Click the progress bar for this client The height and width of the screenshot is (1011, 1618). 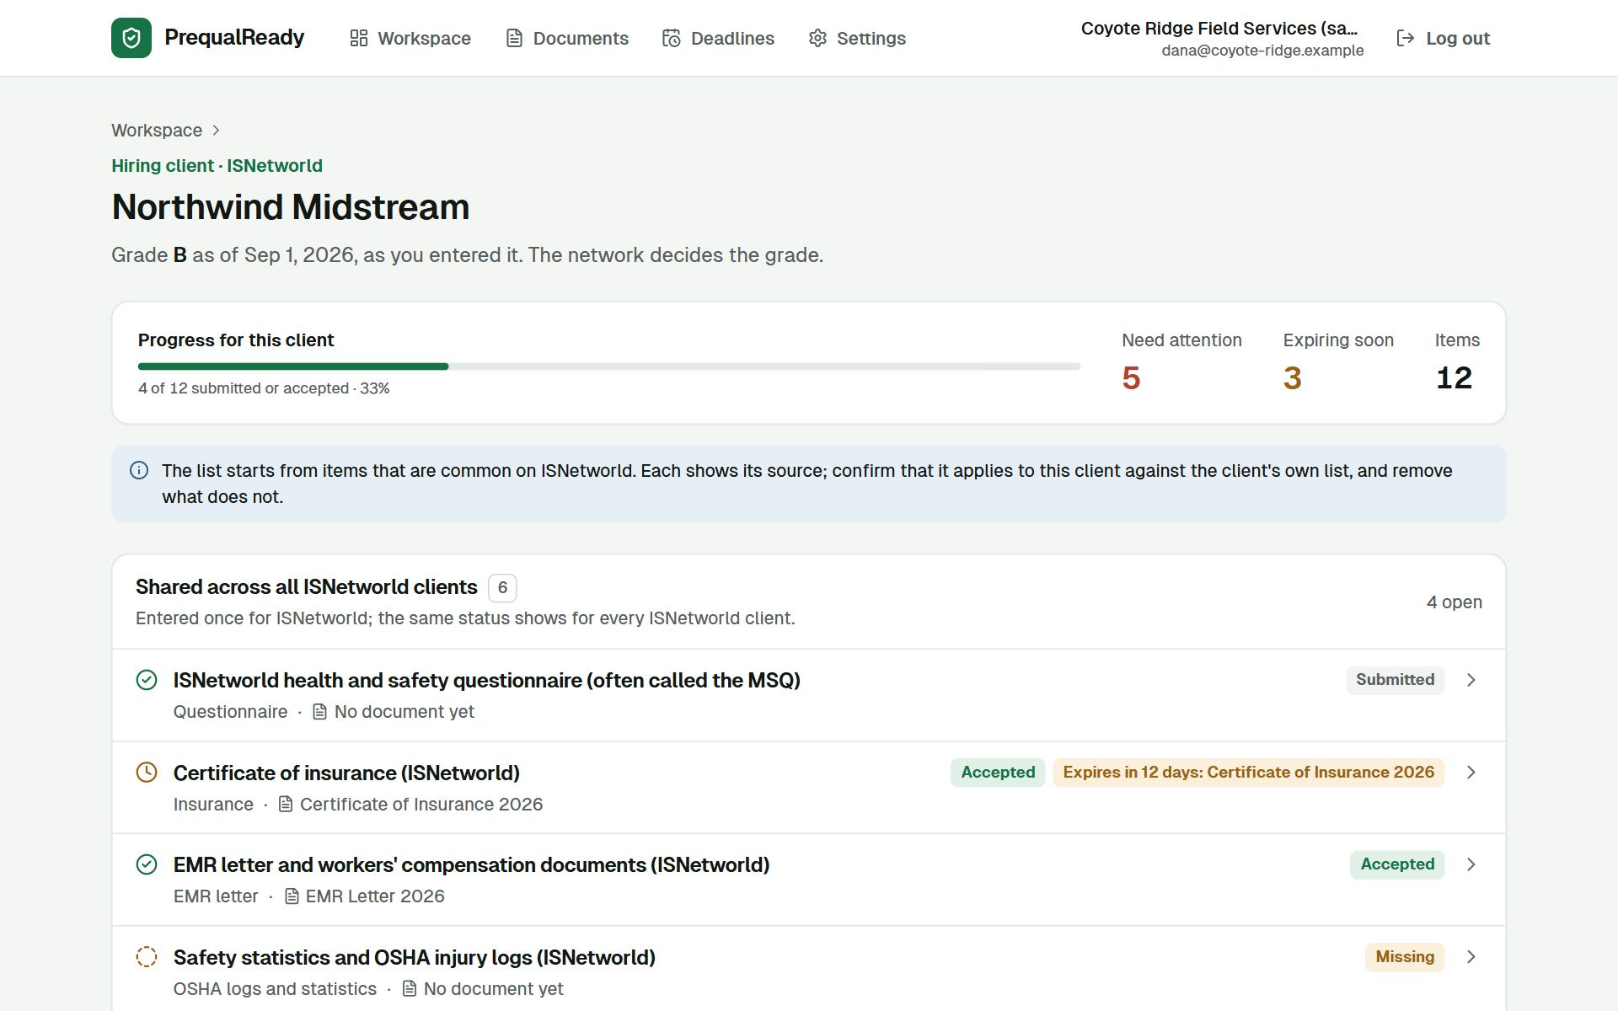(609, 366)
